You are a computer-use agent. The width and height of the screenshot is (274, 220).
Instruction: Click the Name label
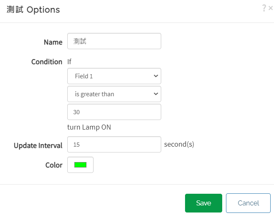point(53,42)
